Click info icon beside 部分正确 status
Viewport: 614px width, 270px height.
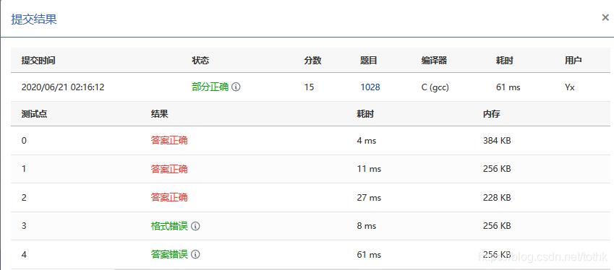[236, 87]
